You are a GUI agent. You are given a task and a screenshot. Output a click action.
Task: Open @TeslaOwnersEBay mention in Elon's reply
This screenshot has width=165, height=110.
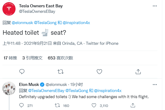point(46,90)
